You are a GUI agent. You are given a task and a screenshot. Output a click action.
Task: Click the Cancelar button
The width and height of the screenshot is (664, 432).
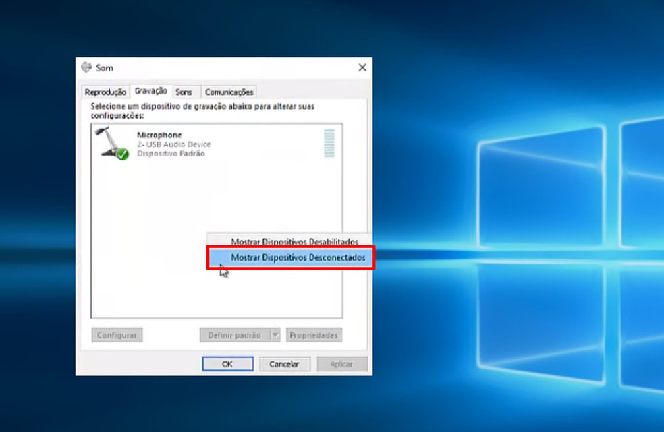(285, 364)
